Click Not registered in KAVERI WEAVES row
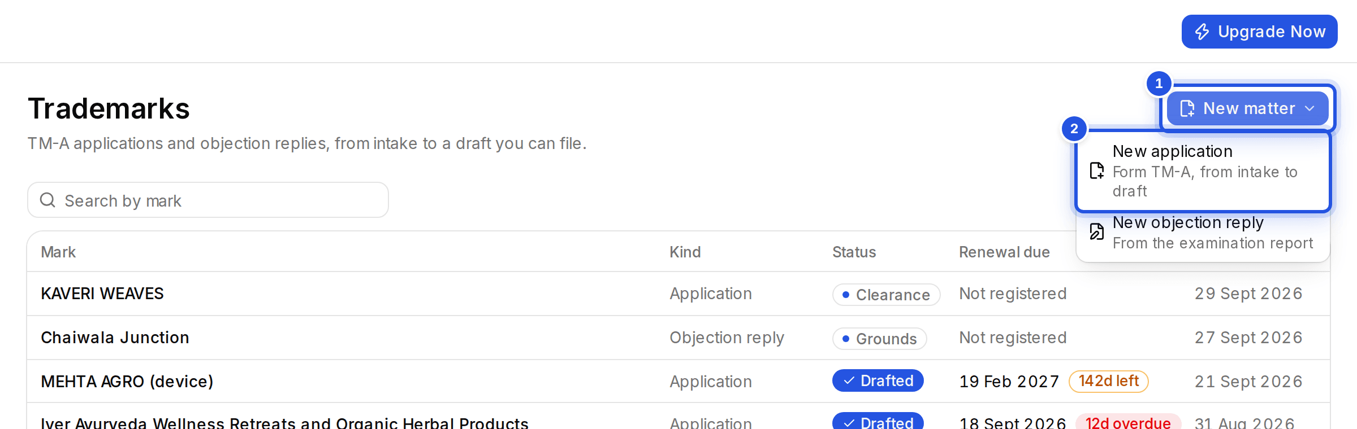This screenshot has width=1357, height=429. 1013,294
